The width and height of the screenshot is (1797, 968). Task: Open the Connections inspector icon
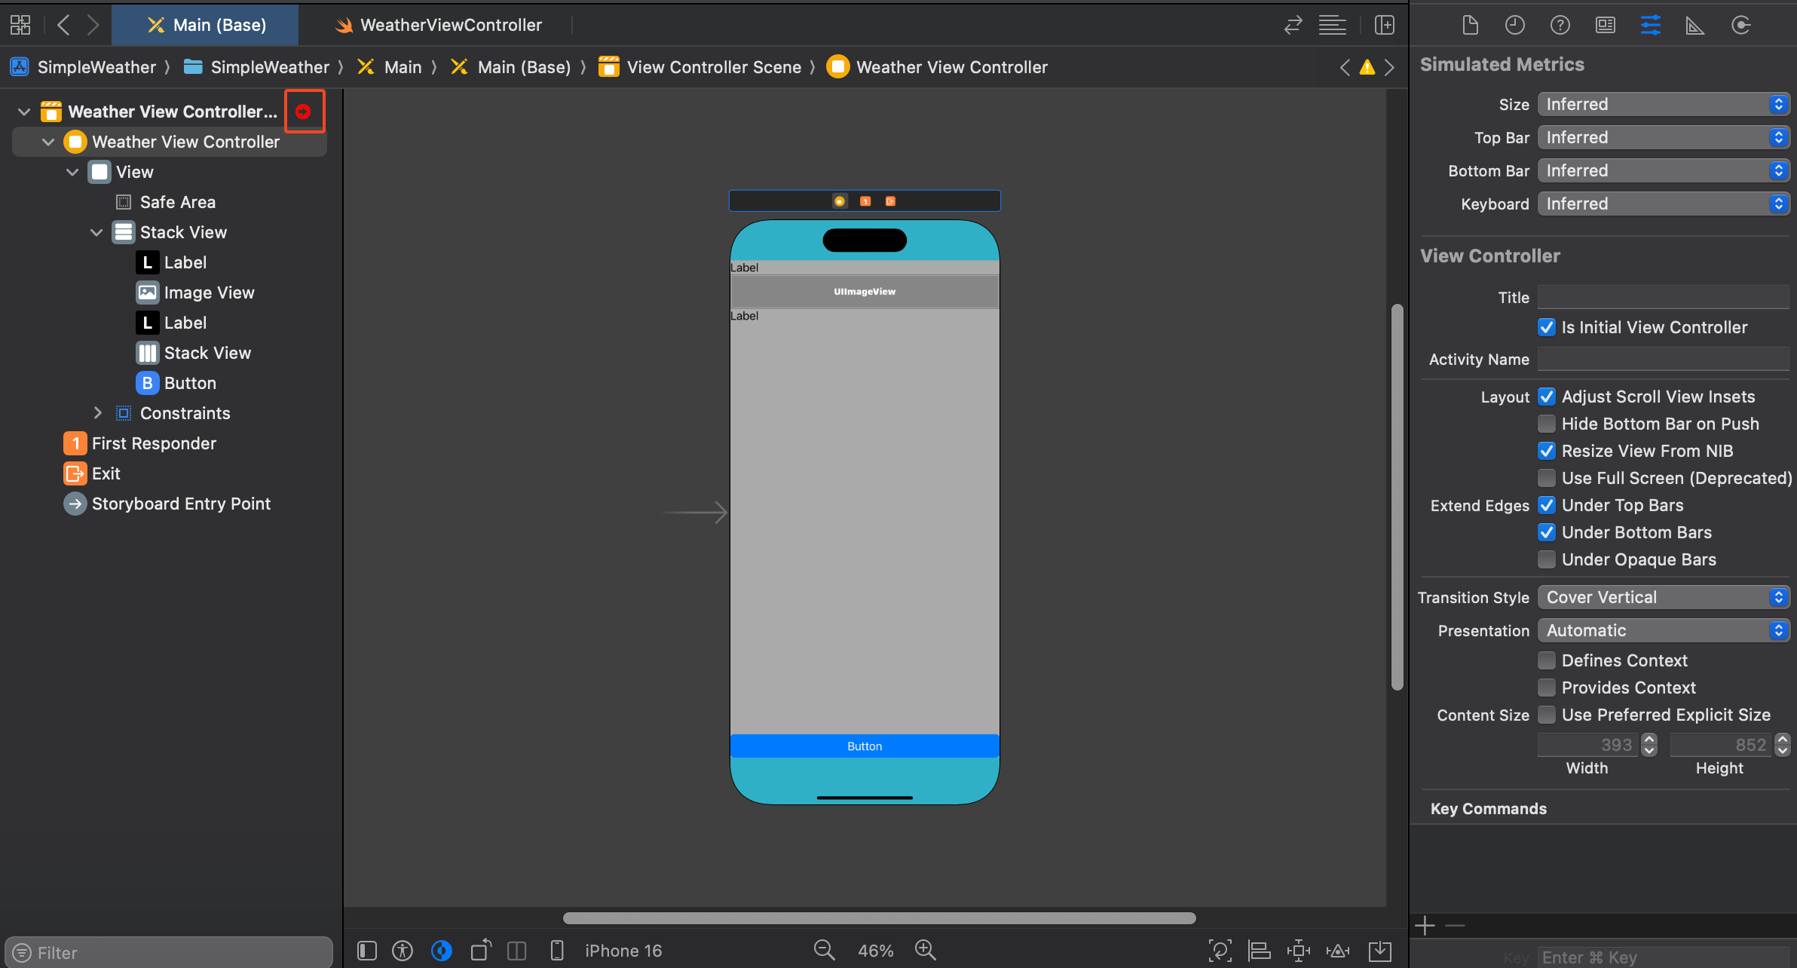coord(1740,26)
